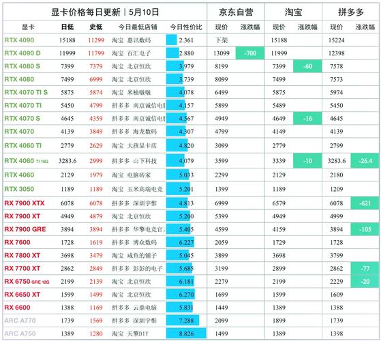The height and width of the screenshot is (341, 381).
Task: Click the store name 拼多多 博众数码
Action: coord(134,242)
